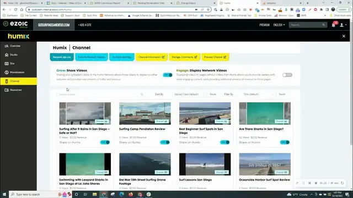Open Preview Channel link button

(x=215, y=57)
